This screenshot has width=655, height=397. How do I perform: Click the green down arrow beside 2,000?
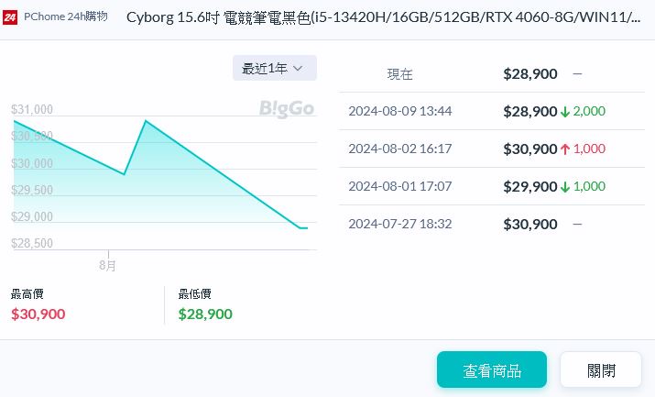[565, 112]
